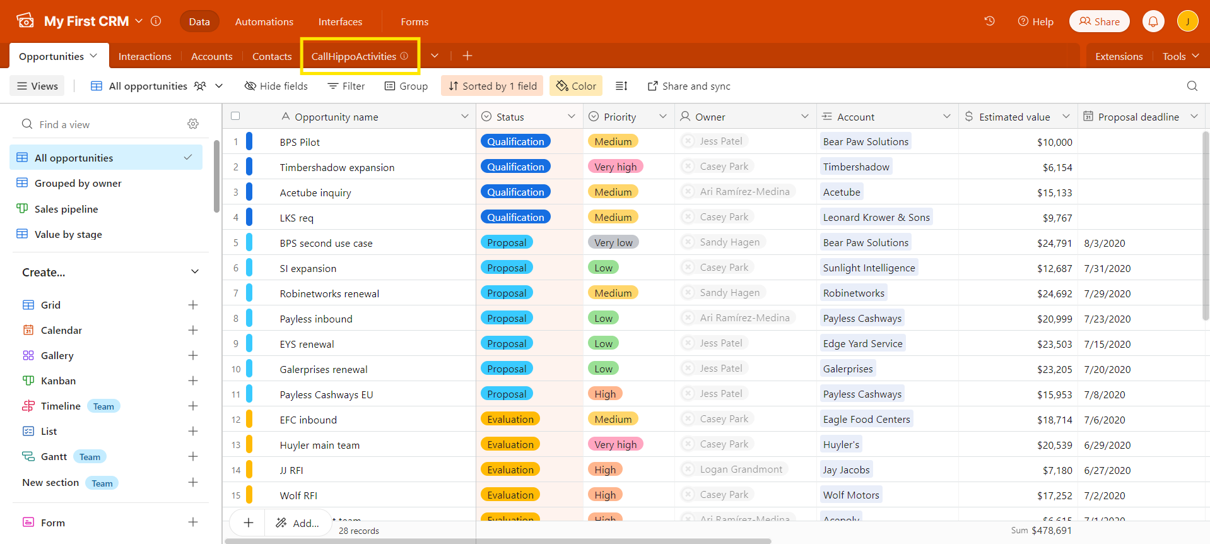The width and height of the screenshot is (1210, 544).
Task: Click info icon on CallHippoActivities tab
Action: [404, 56]
